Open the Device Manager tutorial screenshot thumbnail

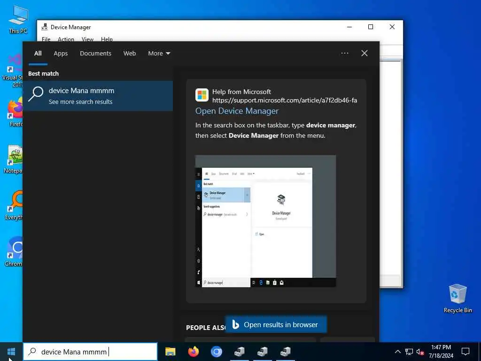click(x=266, y=221)
